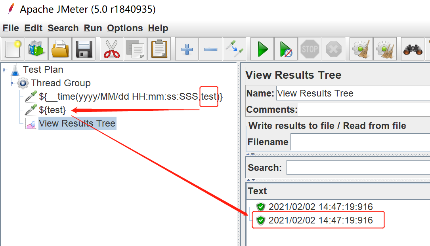Open the Text renderer dropdown
The image size is (430, 246).
(338, 191)
